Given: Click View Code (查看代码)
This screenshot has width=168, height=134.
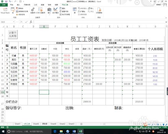Looking at the screenshot, I should 64,11.
